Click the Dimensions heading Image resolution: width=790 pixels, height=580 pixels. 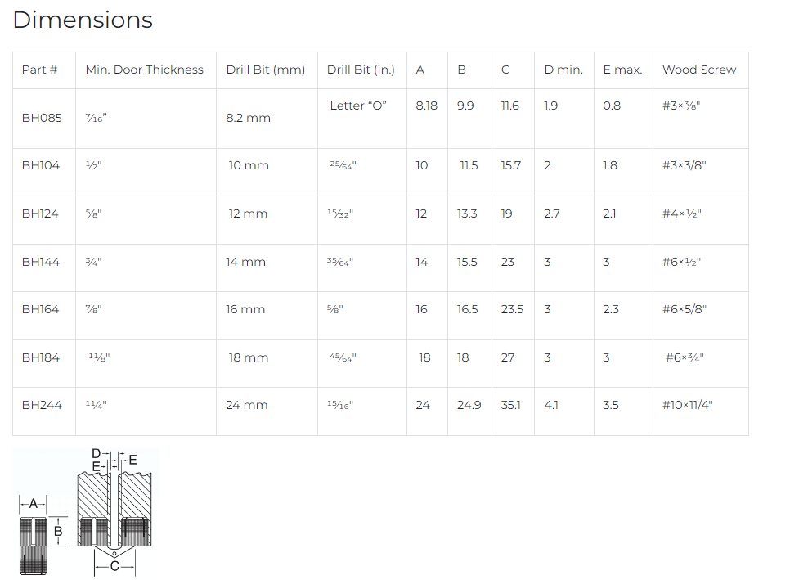tap(83, 20)
